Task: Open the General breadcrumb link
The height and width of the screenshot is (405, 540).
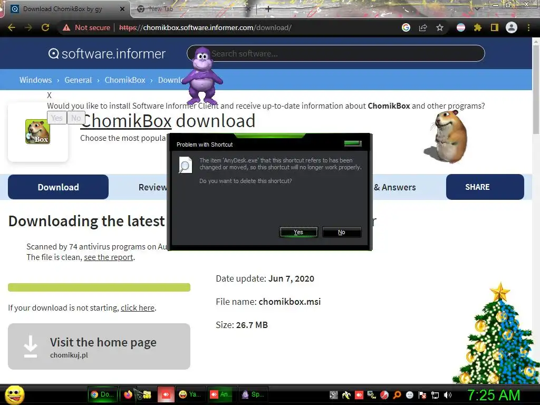Action: click(78, 80)
